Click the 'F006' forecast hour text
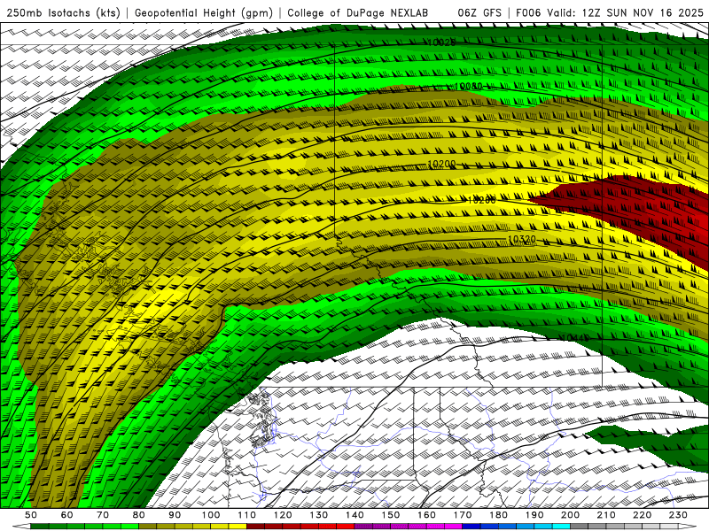709x531 pixels. [x=528, y=13]
